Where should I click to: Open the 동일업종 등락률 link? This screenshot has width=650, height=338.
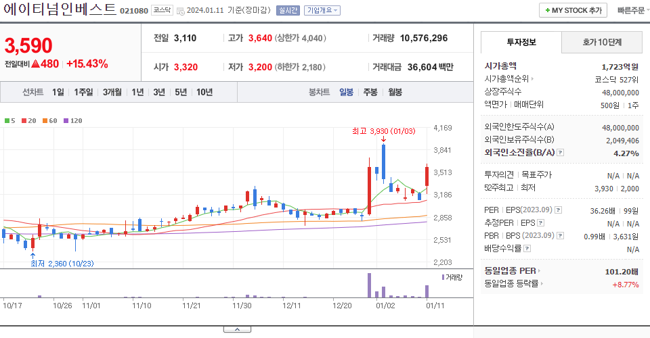click(x=514, y=284)
